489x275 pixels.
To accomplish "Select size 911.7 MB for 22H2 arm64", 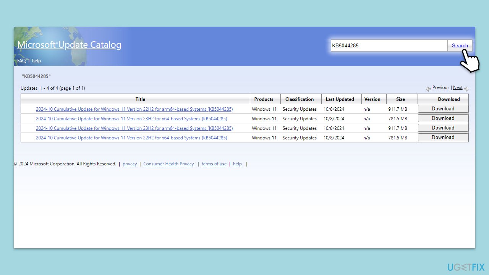I will pos(398,109).
